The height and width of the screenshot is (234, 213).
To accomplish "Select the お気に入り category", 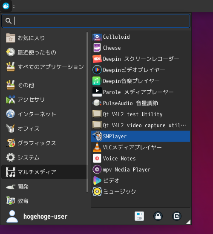I will click(44, 38).
